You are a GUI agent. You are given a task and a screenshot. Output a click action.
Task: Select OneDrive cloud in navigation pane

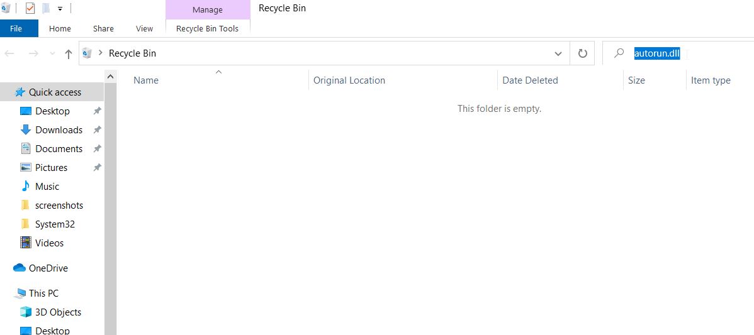tap(48, 268)
